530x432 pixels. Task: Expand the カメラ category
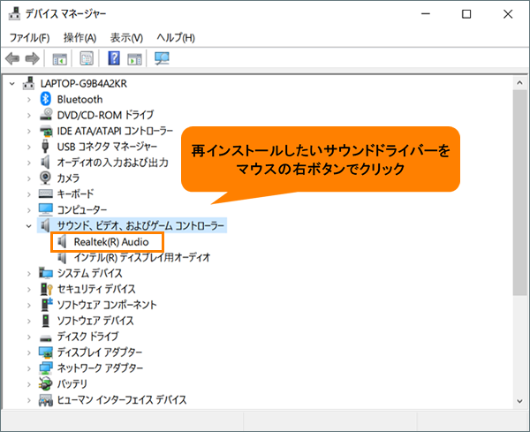coord(29,178)
